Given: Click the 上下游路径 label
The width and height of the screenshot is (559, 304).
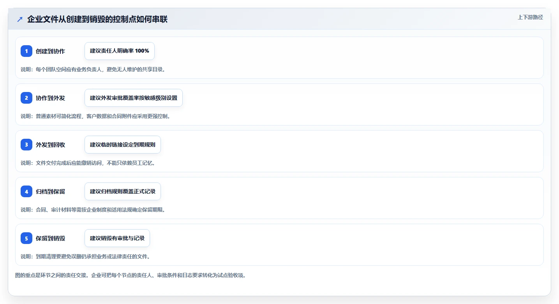Looking at the screenshot, I should pyautogui.click(x=530, y=17).
